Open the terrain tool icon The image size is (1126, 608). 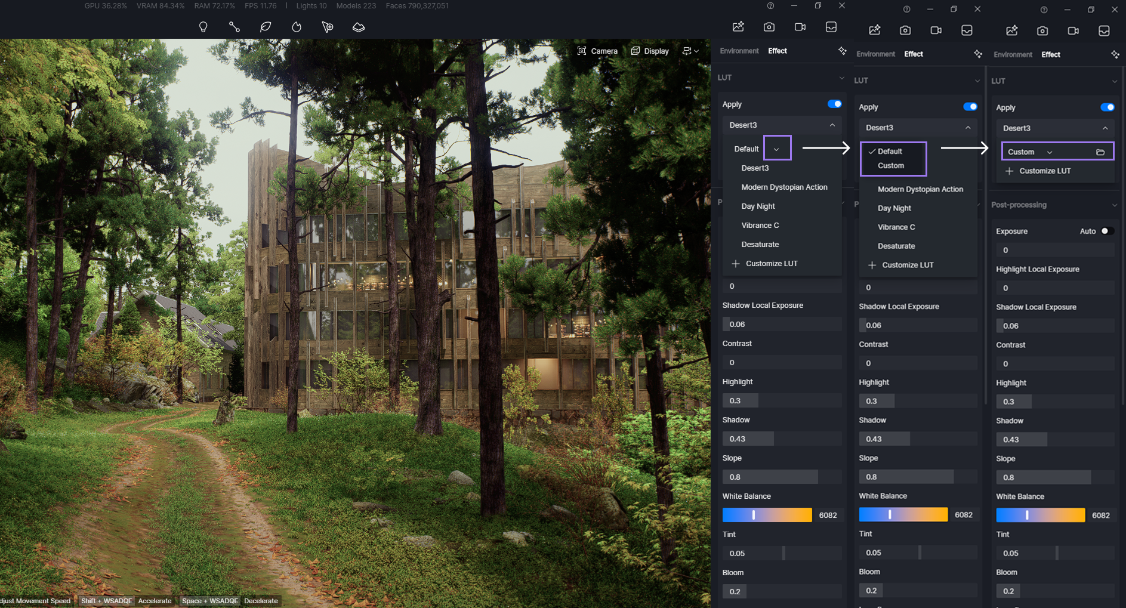click(359, 27)
